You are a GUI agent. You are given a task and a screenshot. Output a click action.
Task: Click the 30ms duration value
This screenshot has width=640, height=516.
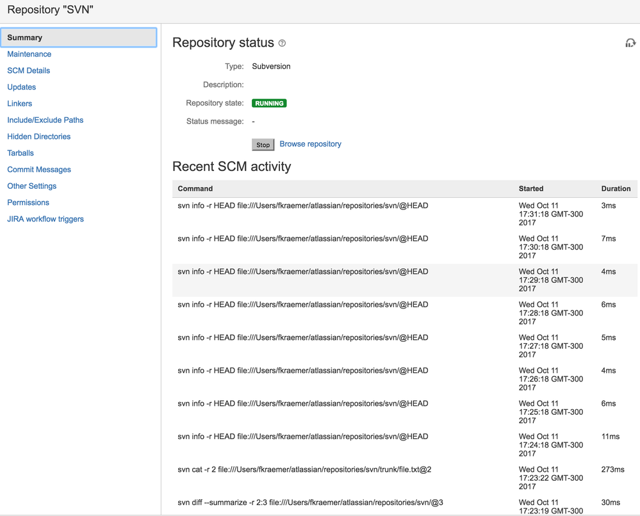pyautogui.click(x=611, y=503)
